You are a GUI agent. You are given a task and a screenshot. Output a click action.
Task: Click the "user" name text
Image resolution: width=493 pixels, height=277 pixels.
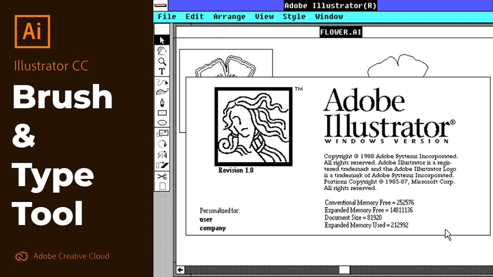click(x=206, y=220)
